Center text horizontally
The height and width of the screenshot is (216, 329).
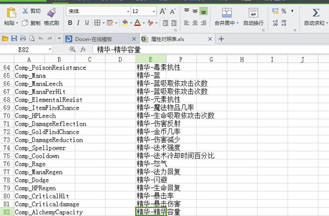[x=195, y=23]
